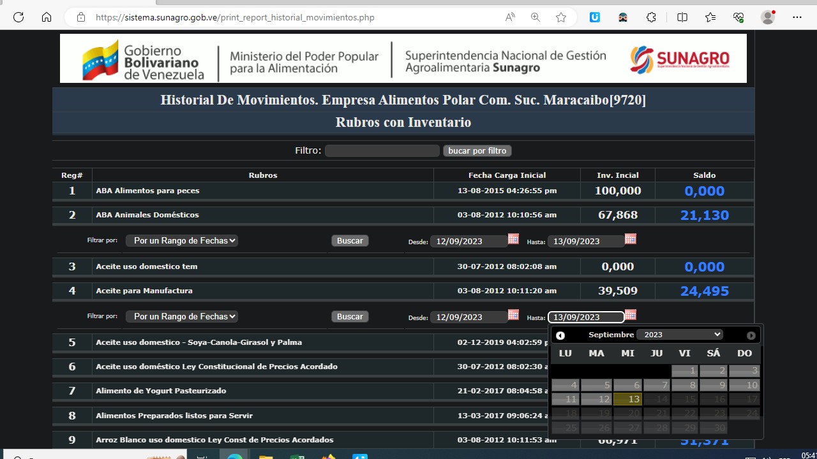The width and height of the screenshot is (817, 459).
Task: Click Desde date field under ABA Animales Domésticos
Action: (x=469, y=241)
